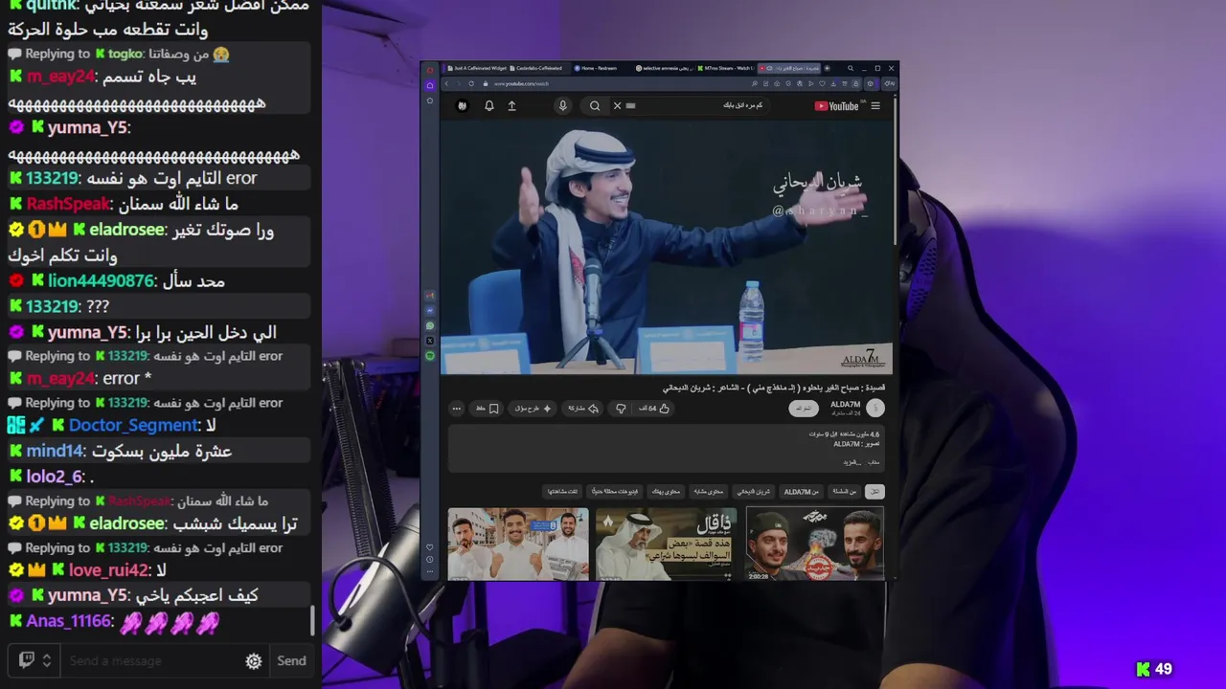Image resolution: width=1226 pixels, height=689 pixels.
Task: Click chat user Anas_11166 name
Action: coord(69,621)
